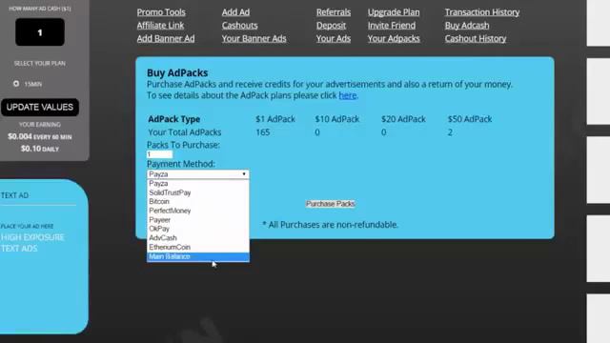Click the UPDATE VALUES button
This screenshot has width=610, height=343.
(x=40, y=108)
